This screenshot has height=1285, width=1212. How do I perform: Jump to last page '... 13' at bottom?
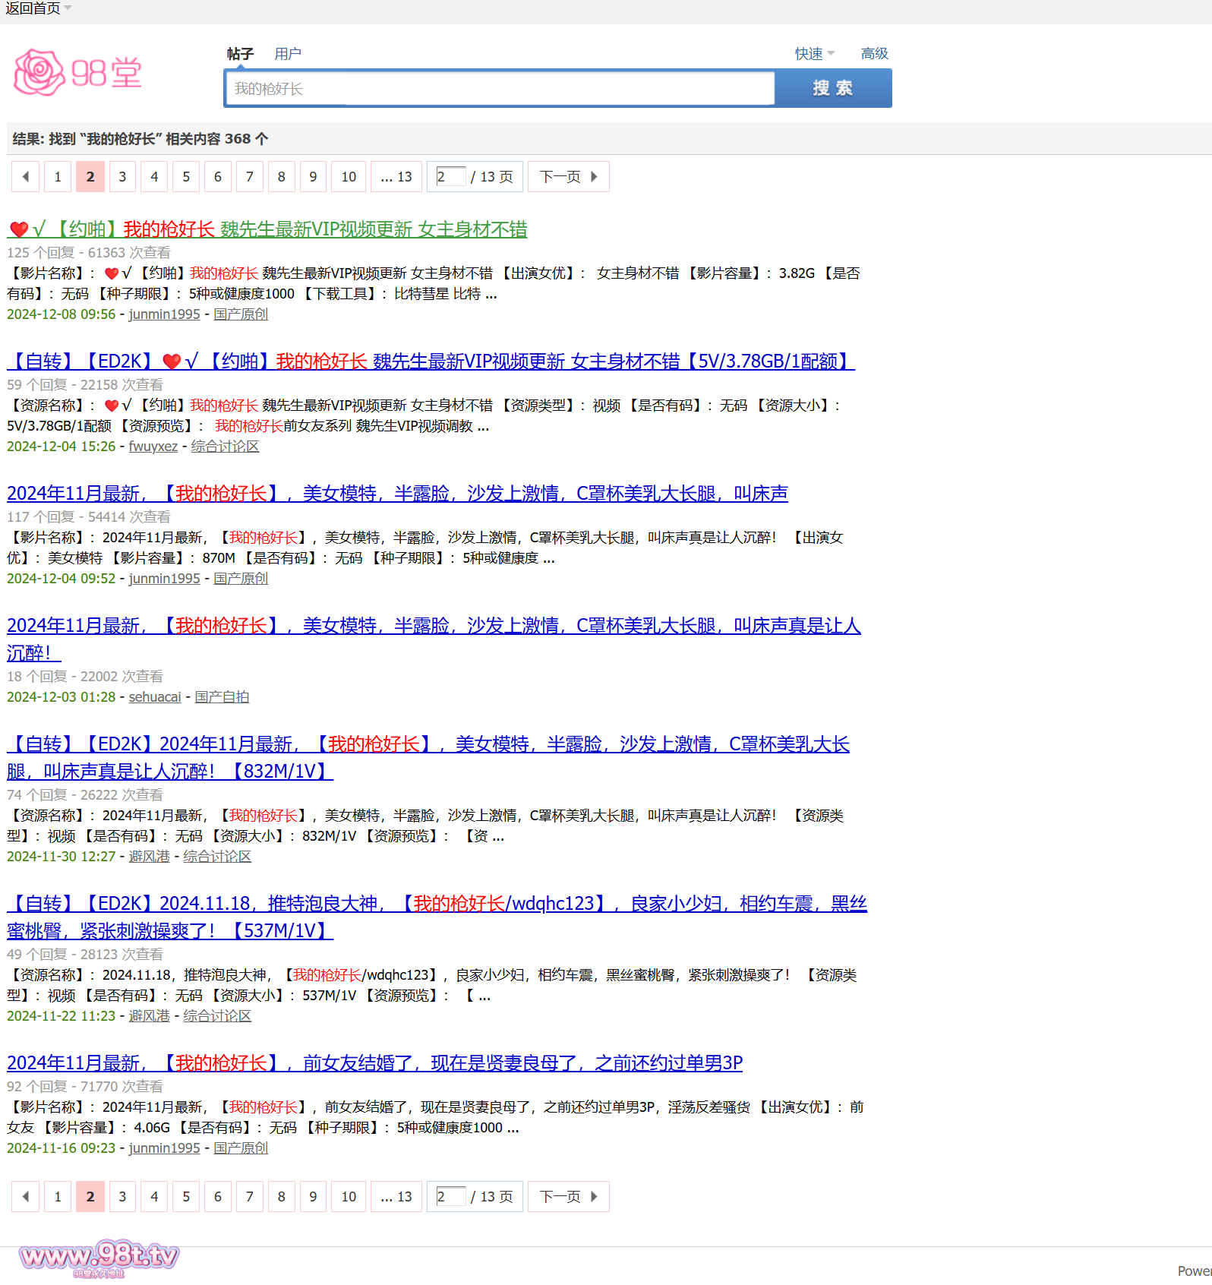(x=396, y=1197)
